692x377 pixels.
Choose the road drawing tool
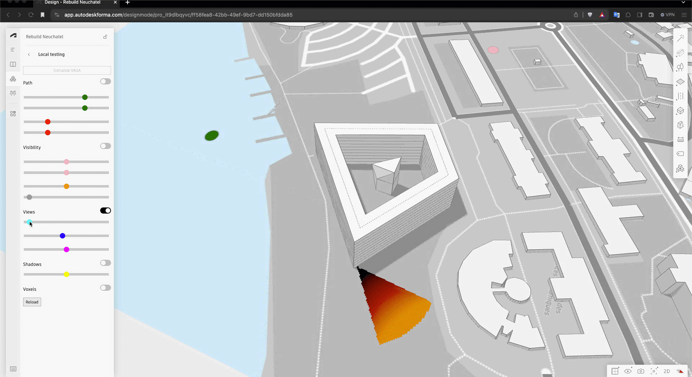pos(680,96)
